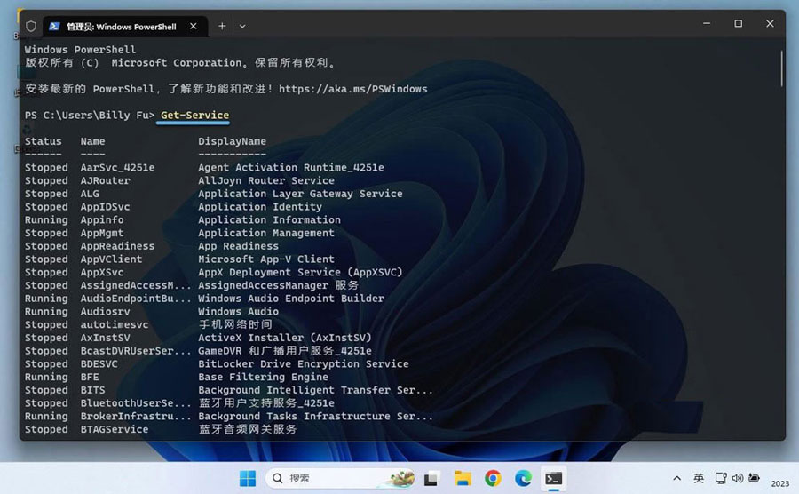Open Task View from the taskbar
The image size is (799, 494).
point(431,478)
